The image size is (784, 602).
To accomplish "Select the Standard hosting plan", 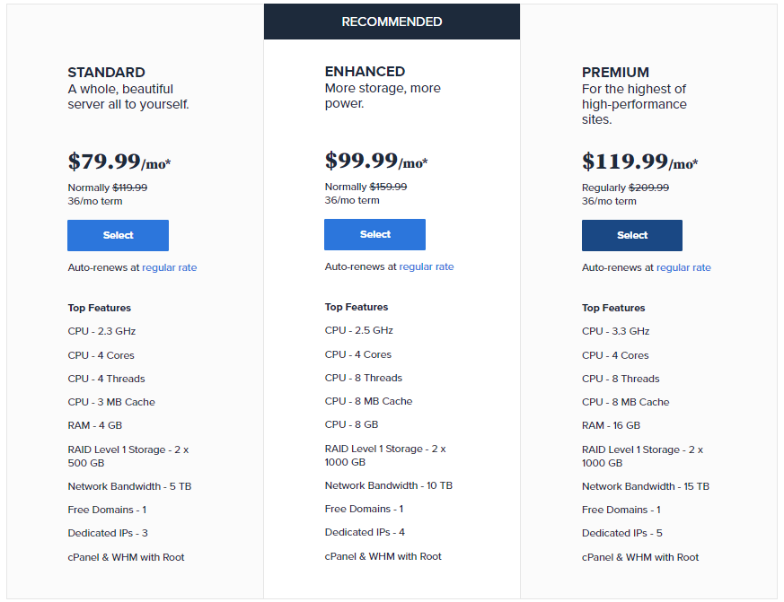I will click(118, 235).
